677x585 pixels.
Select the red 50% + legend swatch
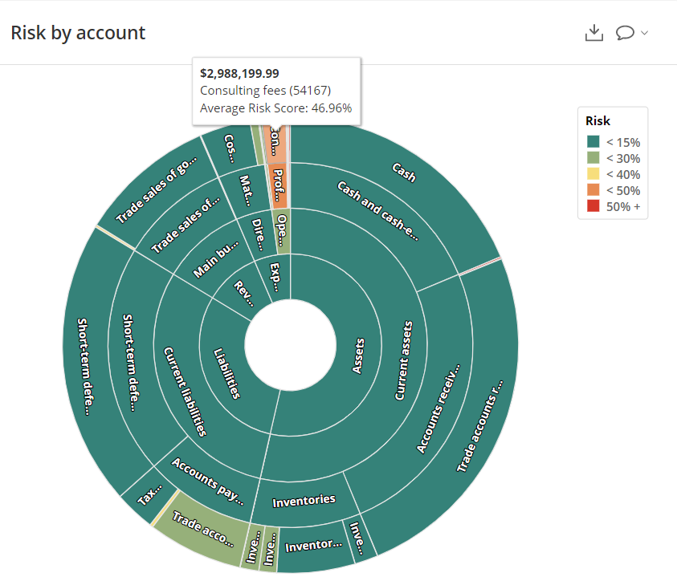tap(593, 207)
